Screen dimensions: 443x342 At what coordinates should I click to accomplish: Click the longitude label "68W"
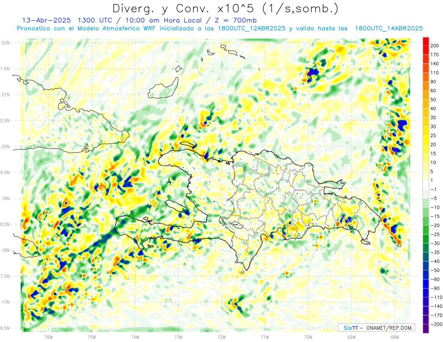coord(395,337)
